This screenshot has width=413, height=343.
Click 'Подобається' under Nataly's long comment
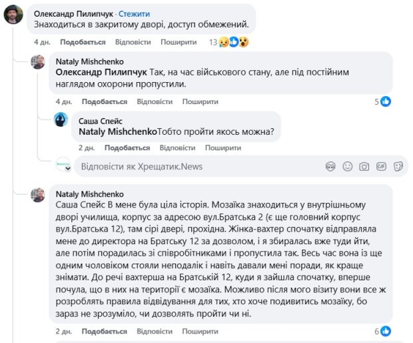tap(105, 331)
